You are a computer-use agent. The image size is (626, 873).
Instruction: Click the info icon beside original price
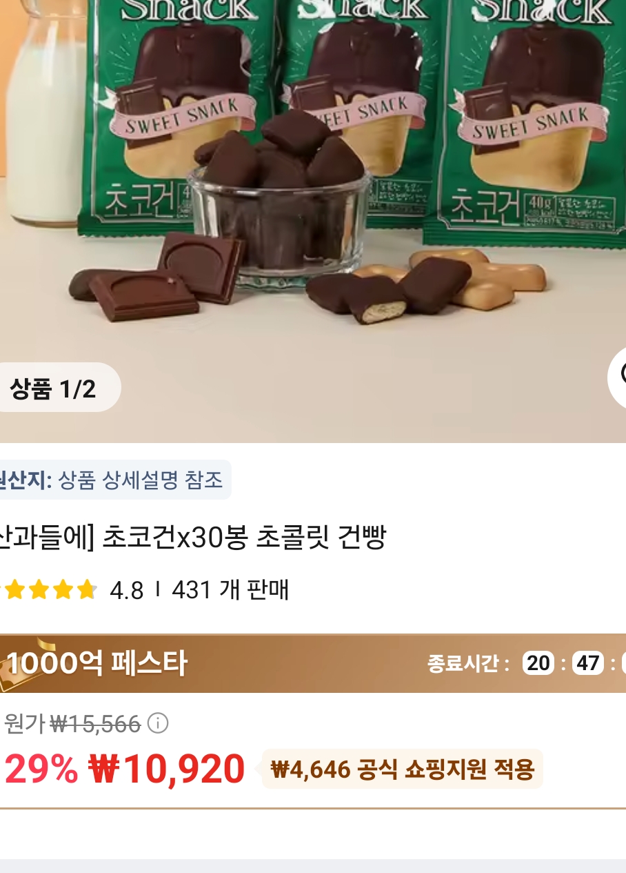tap(158, 724)
